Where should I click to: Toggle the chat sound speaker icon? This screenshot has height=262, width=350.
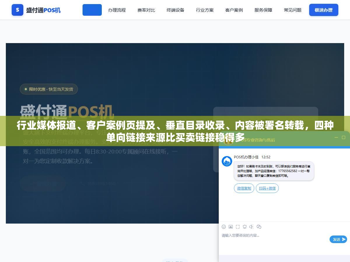tap(252, 227)
